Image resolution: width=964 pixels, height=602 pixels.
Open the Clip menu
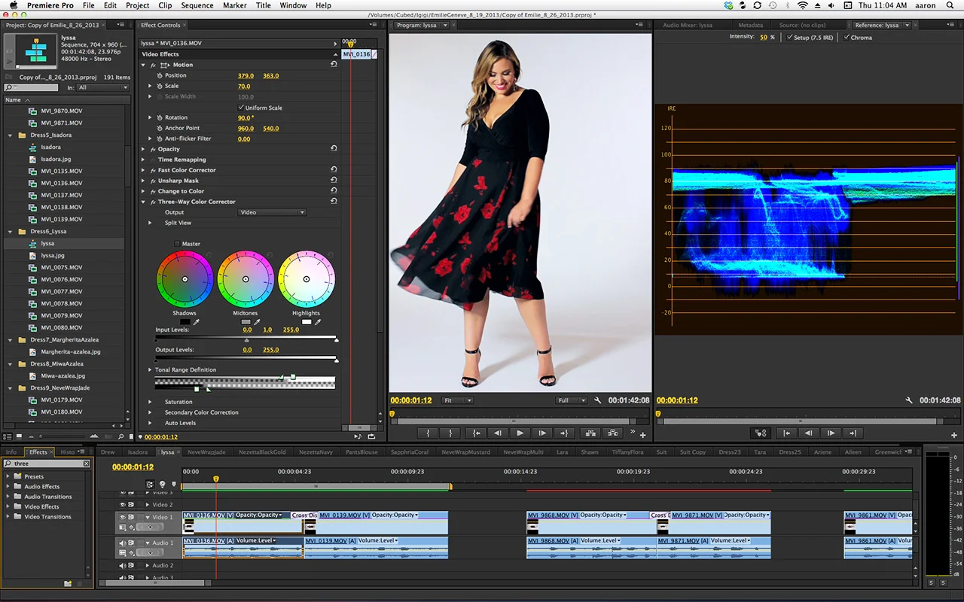(x=165, y=5)
